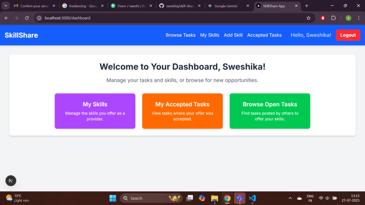Open the Chrome profile avatar
365x205 pixels.
click(x=348, y=18)
